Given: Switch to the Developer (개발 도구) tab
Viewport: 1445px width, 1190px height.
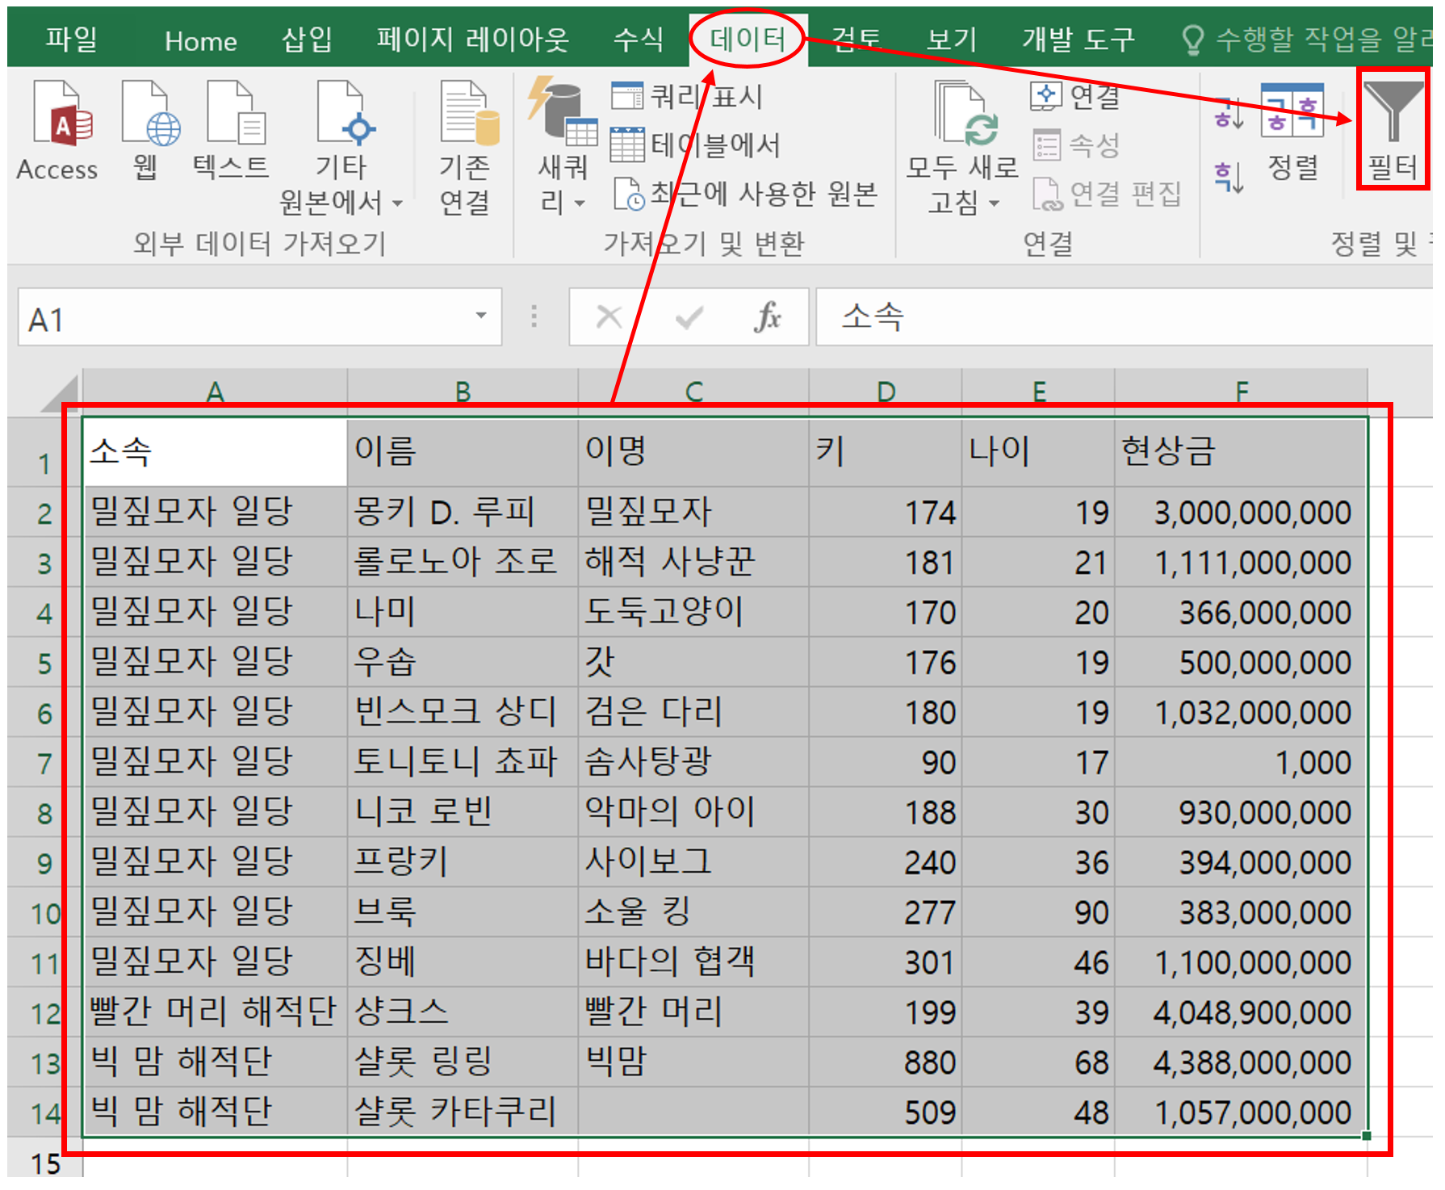Looking at the screenshot, I should [x=1078, y=39].
